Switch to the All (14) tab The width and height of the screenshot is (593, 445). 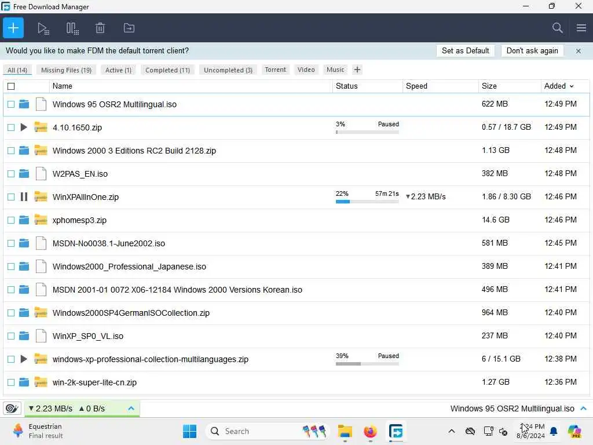pos(17,70)
